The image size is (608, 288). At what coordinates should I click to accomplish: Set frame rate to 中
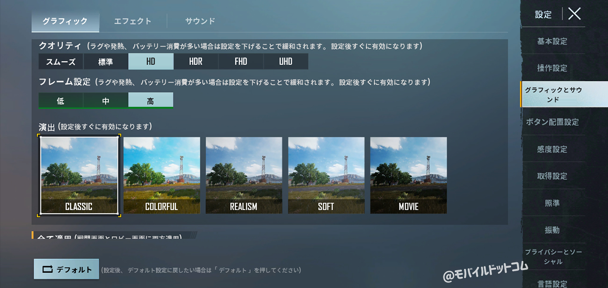click(x=106, y=101)
